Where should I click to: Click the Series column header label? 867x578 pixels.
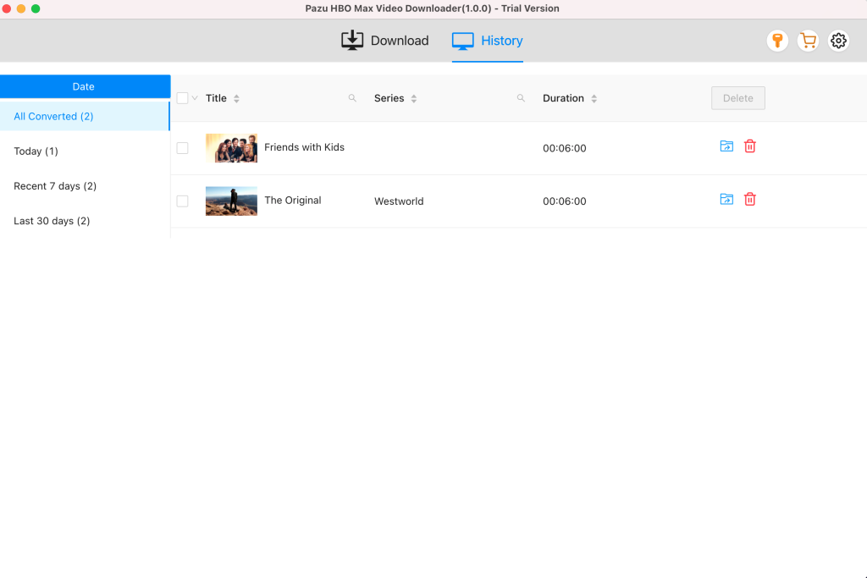click(x=389, y=98)
